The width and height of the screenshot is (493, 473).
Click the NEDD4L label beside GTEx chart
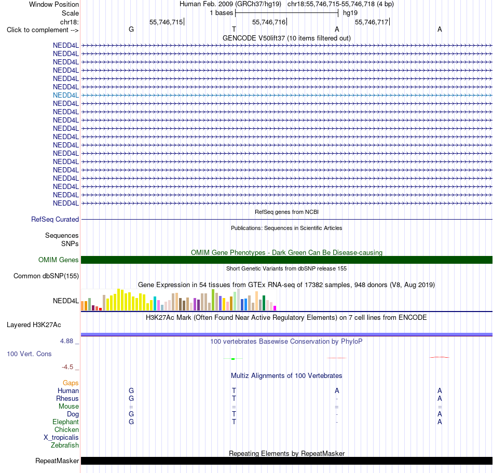[x=66, y=301]
